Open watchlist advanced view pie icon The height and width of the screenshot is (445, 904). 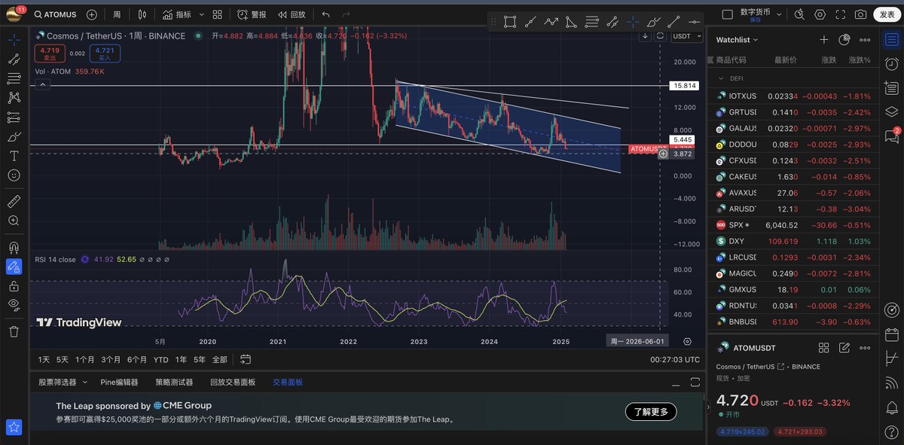point(844,40)
